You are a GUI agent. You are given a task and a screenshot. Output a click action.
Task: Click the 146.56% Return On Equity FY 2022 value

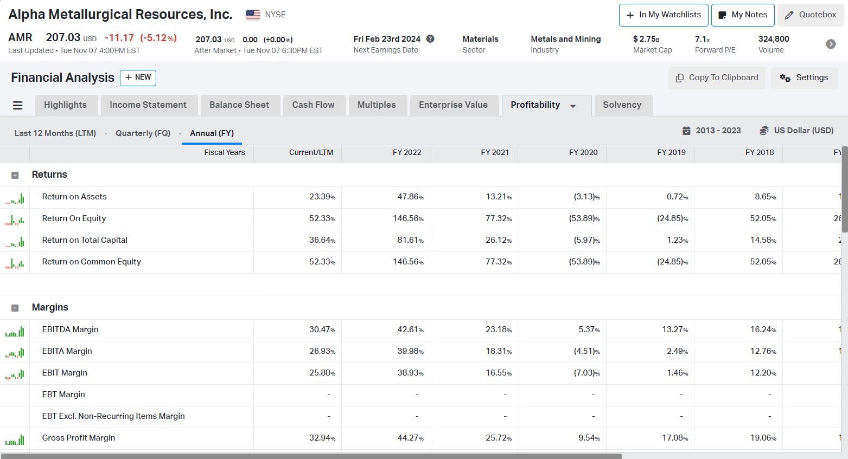408,218
